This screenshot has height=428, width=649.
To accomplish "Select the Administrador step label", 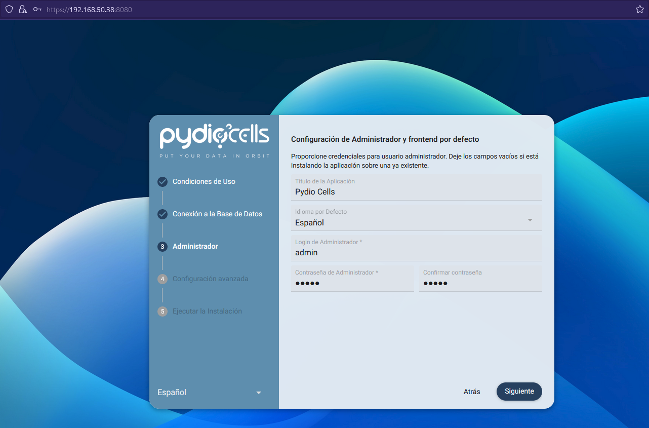I will tap(195, 246).
